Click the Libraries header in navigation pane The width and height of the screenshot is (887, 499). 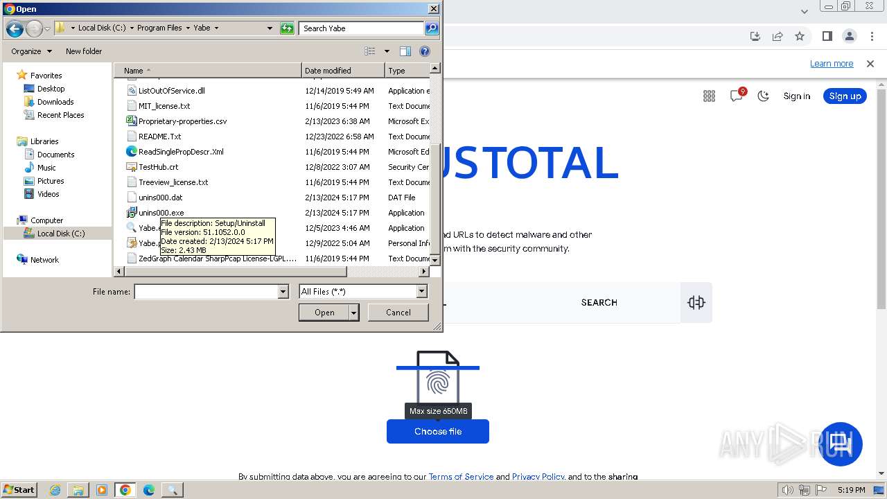[x=44, y=141]
